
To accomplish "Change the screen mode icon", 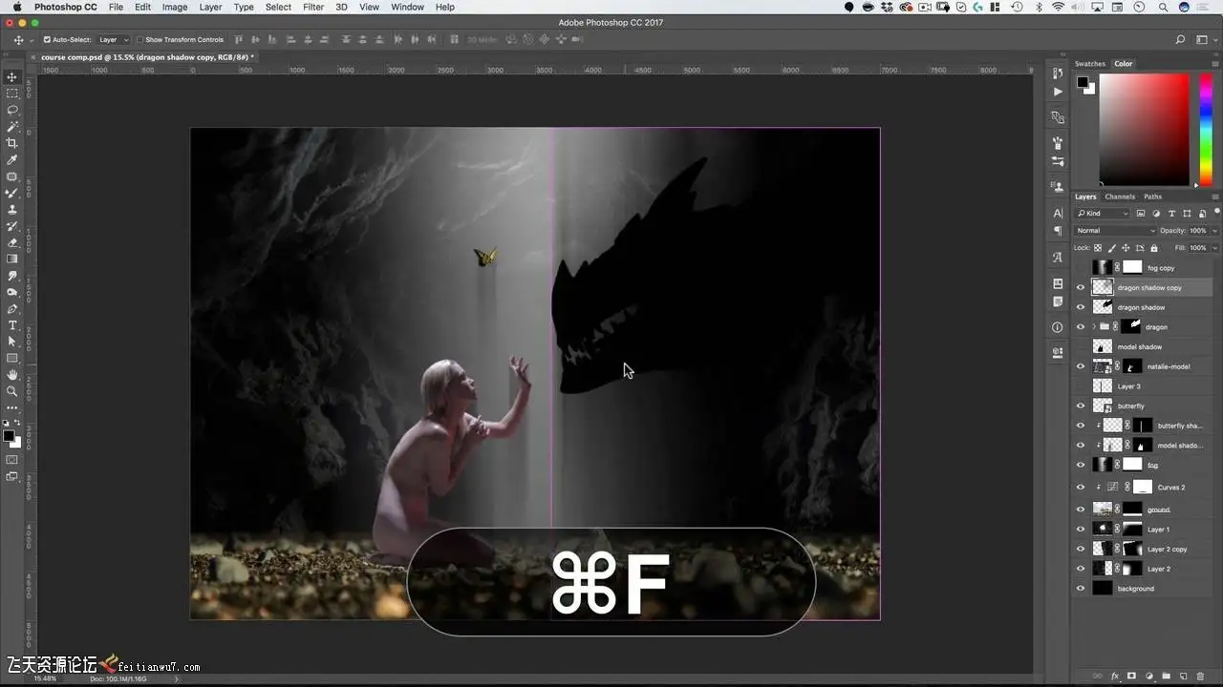I will tap(12, 475).
